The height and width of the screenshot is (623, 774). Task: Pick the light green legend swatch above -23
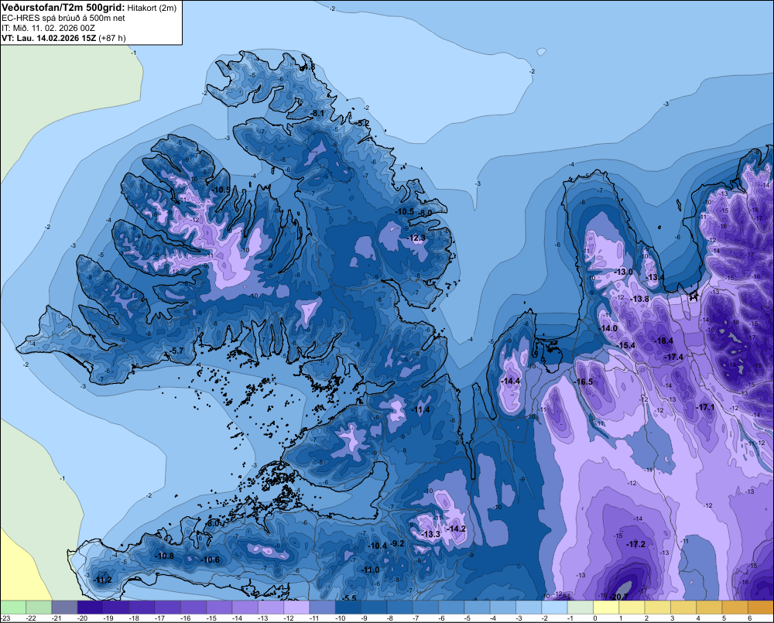13,607
